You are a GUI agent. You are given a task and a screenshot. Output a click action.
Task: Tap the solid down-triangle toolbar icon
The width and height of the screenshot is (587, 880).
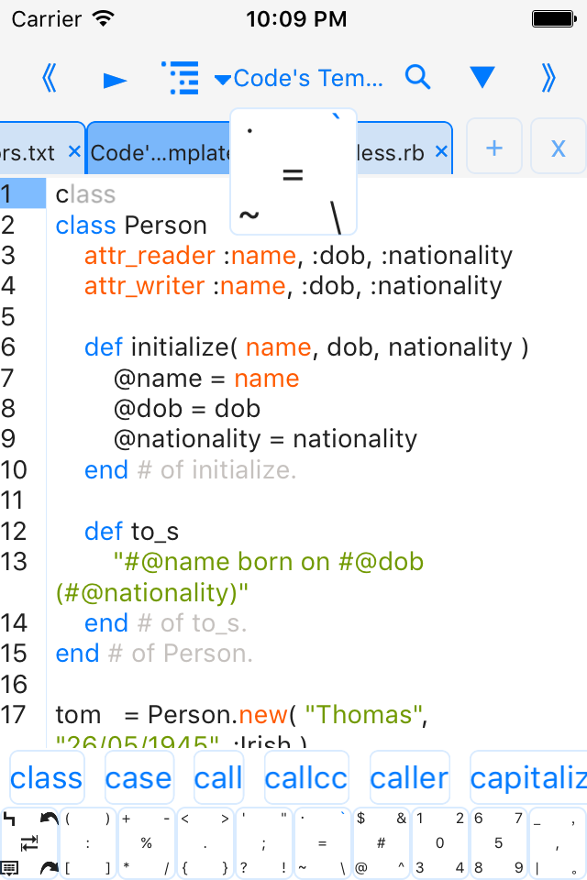482,77
